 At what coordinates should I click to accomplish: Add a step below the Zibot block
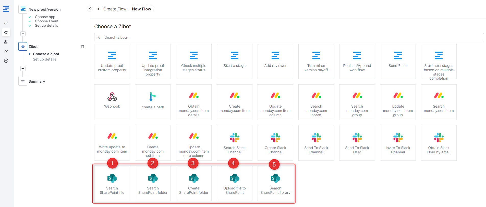coord(23,69)
